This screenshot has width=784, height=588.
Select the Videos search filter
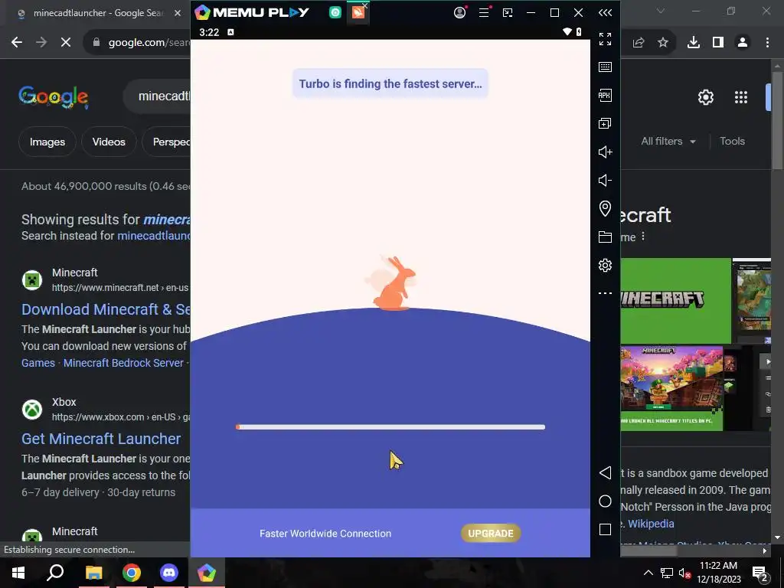[x=109, y=142]
